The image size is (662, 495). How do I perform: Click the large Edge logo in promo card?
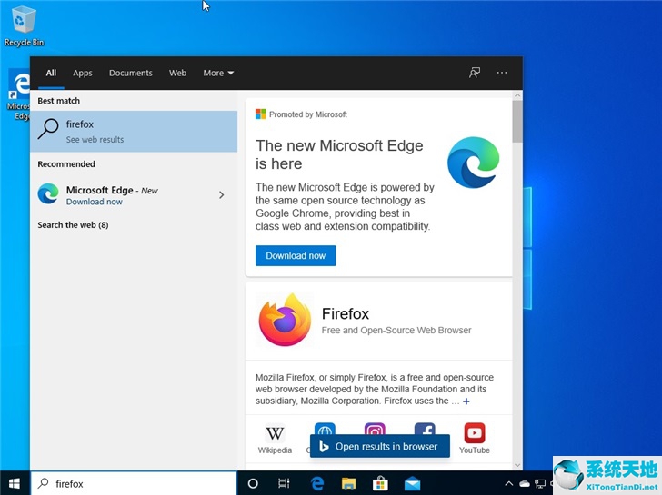pyautogui.click(x=473, y=162)
